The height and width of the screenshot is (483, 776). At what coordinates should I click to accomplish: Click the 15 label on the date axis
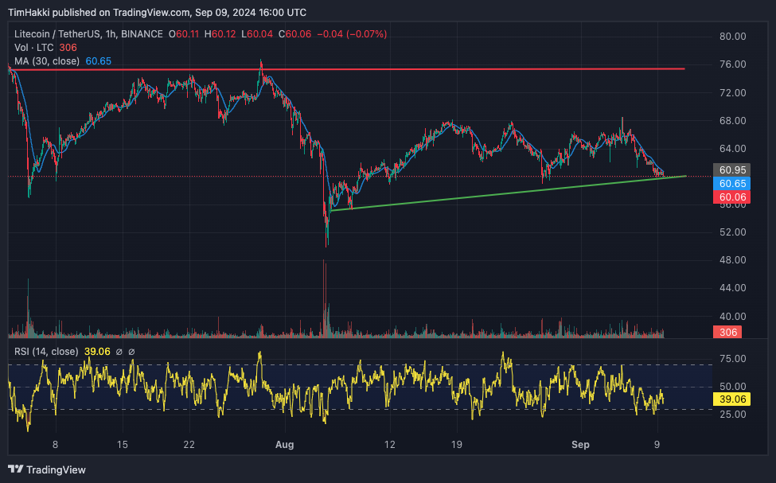pyautogui.click(x=123, y=444)
